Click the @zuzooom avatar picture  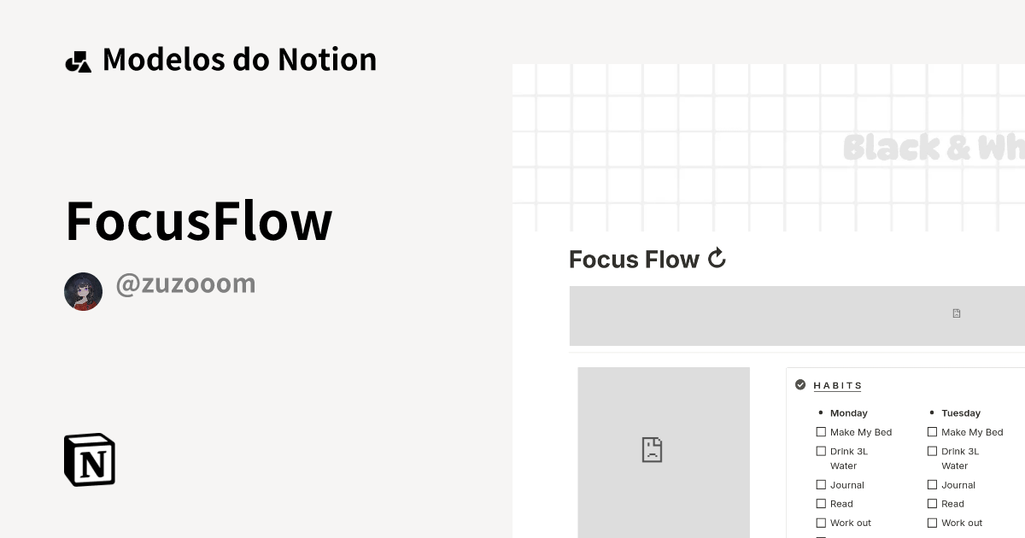[83, 291]
